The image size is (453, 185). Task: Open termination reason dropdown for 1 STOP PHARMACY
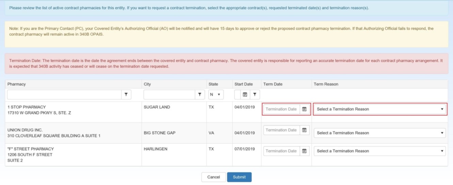click(x=380, y=109)
